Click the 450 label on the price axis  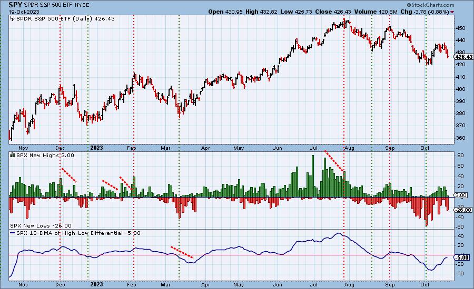pos(461,28)
